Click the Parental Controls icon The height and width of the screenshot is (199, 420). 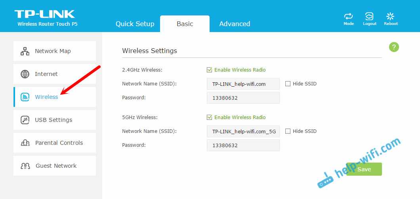point(25,143)
